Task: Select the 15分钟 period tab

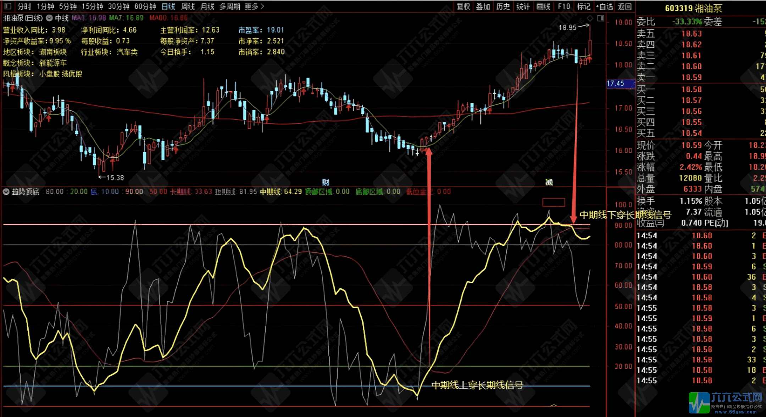Action: 92,6
